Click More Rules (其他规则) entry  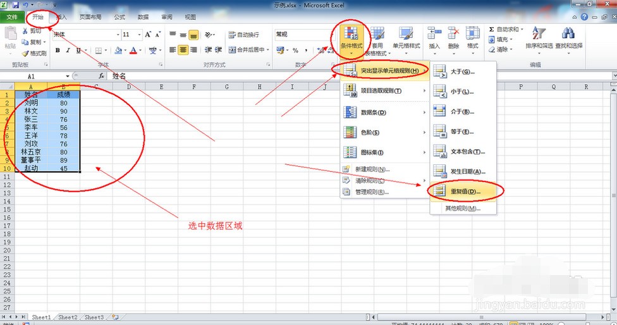point(463,208)
